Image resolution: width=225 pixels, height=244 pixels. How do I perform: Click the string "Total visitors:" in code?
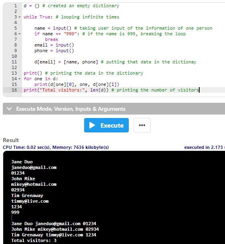62,90
